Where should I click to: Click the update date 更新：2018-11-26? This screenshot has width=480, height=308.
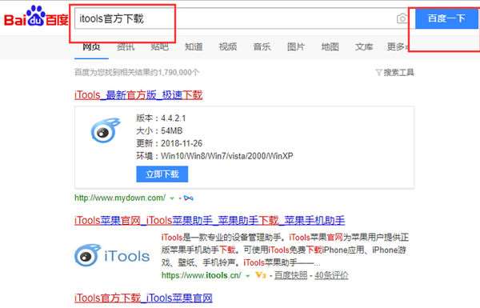point(170,143)
